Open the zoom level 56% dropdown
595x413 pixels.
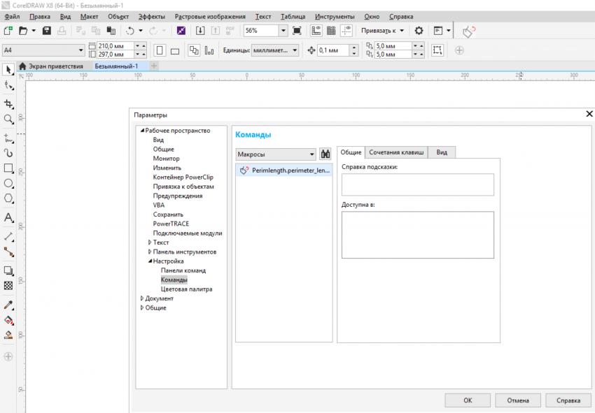click(283, 31)
